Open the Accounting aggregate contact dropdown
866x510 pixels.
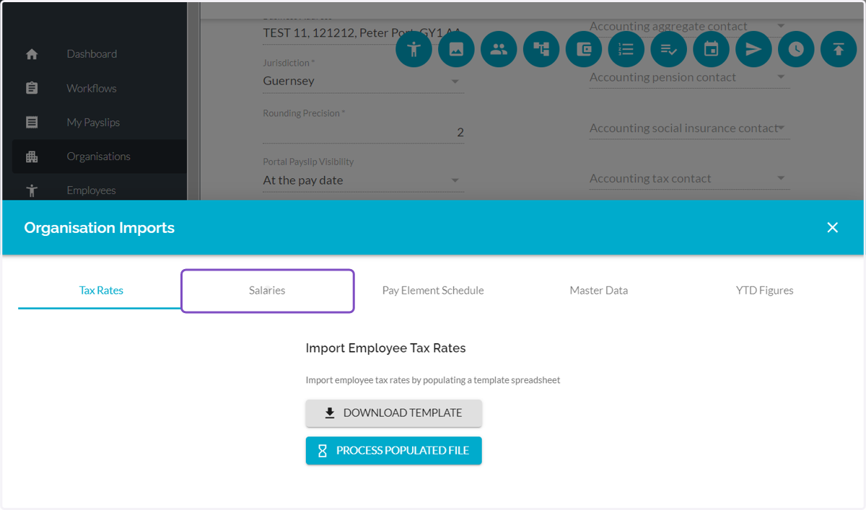pyautogui.click(x=689, y=27)
